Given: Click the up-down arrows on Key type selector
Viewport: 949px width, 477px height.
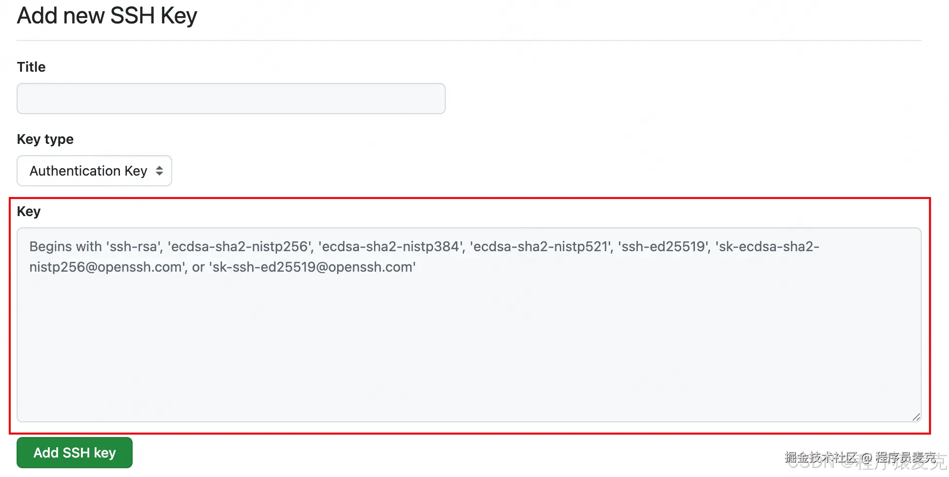Looking at the screenshot, I should (159, 171).
